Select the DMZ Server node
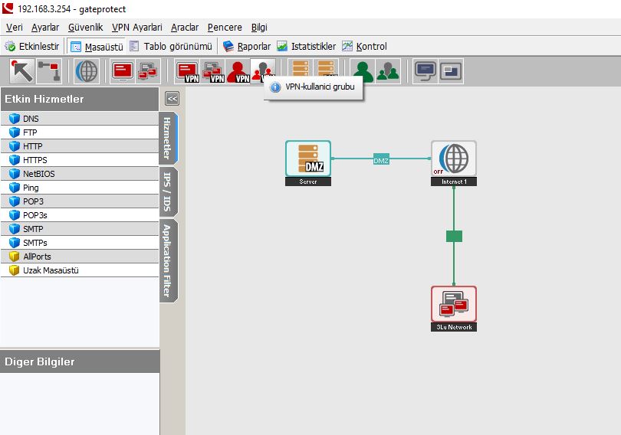This screenshot has height=435, width=621. point(308,159)
